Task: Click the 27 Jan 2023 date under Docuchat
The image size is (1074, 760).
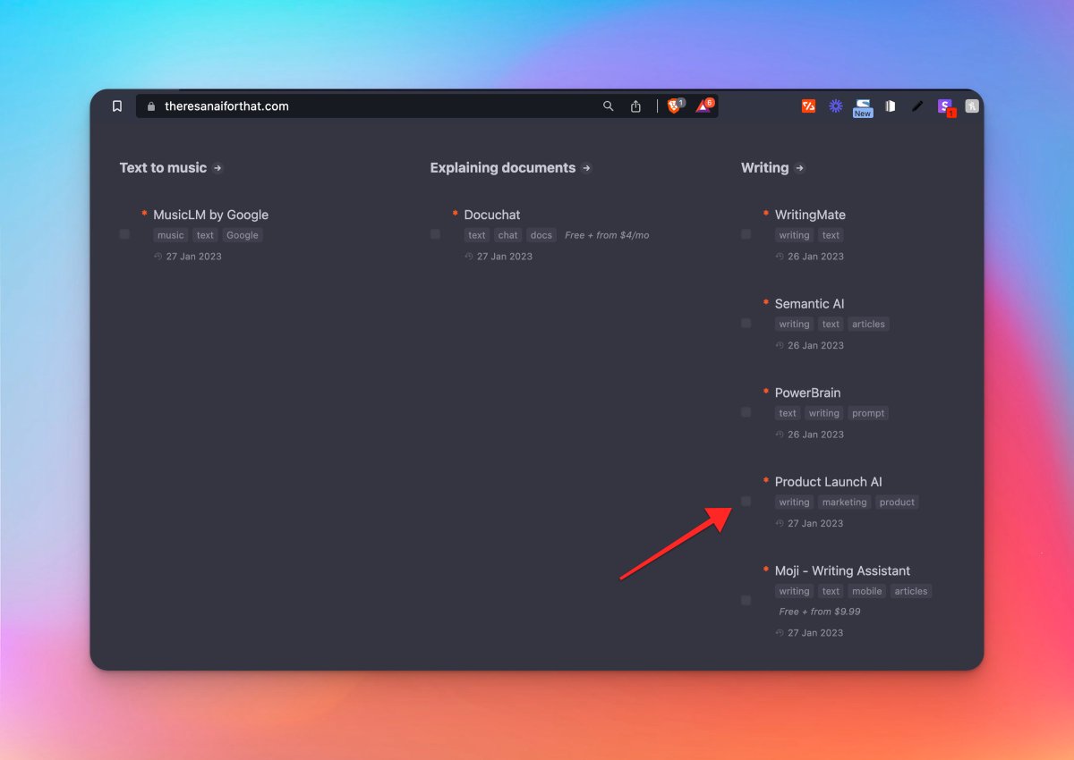Action: click(505, 257)
